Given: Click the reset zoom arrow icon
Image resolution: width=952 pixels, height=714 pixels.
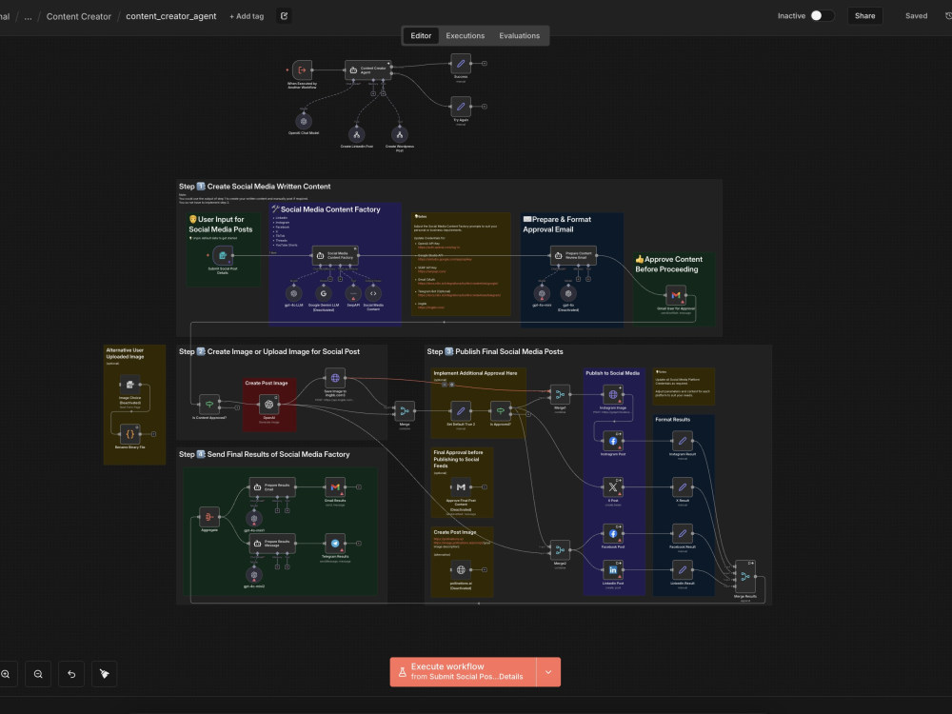Looking at the screenshot, I should tap(71, 674).
